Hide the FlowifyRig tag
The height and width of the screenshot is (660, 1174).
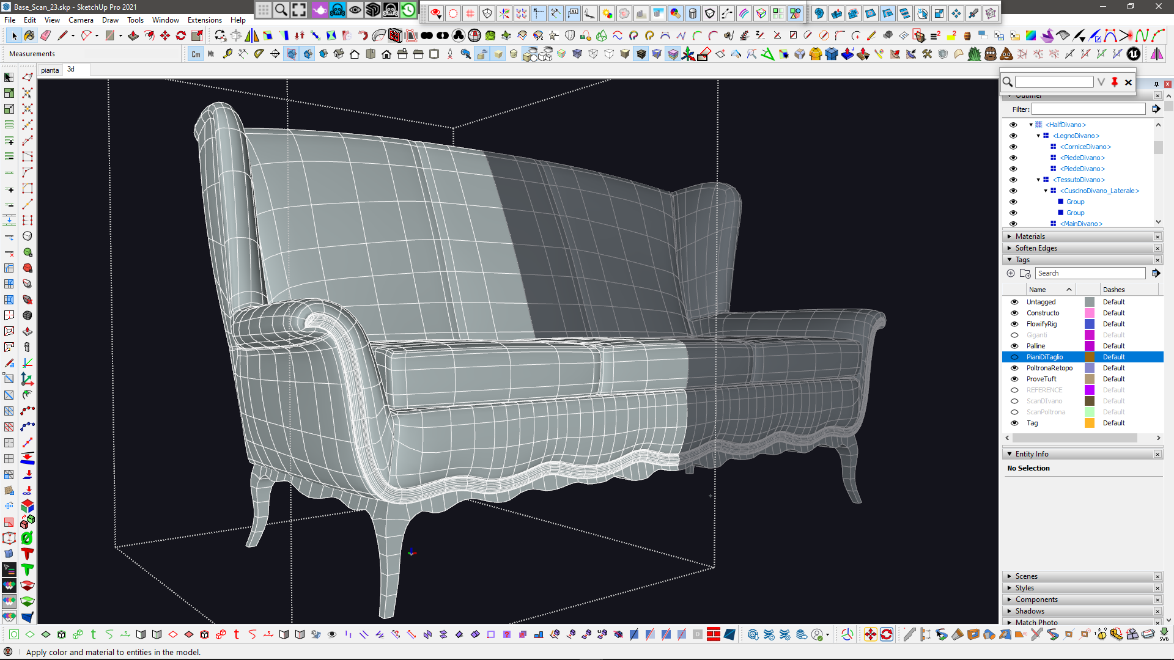[1014, 324]
